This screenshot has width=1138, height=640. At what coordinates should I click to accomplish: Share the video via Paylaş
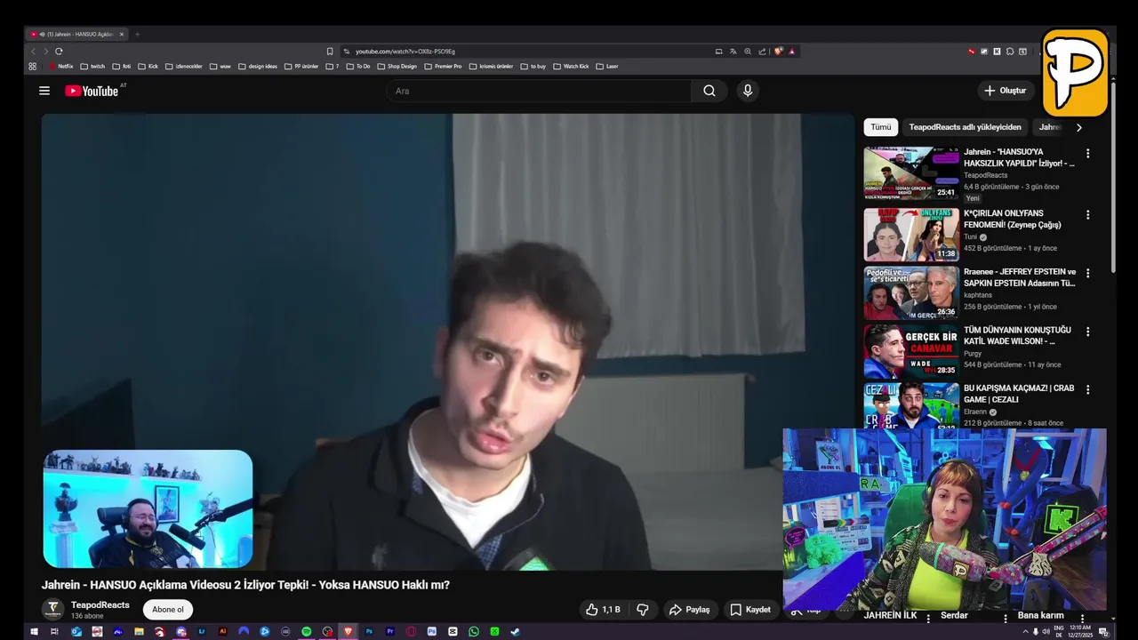(690, 610)
